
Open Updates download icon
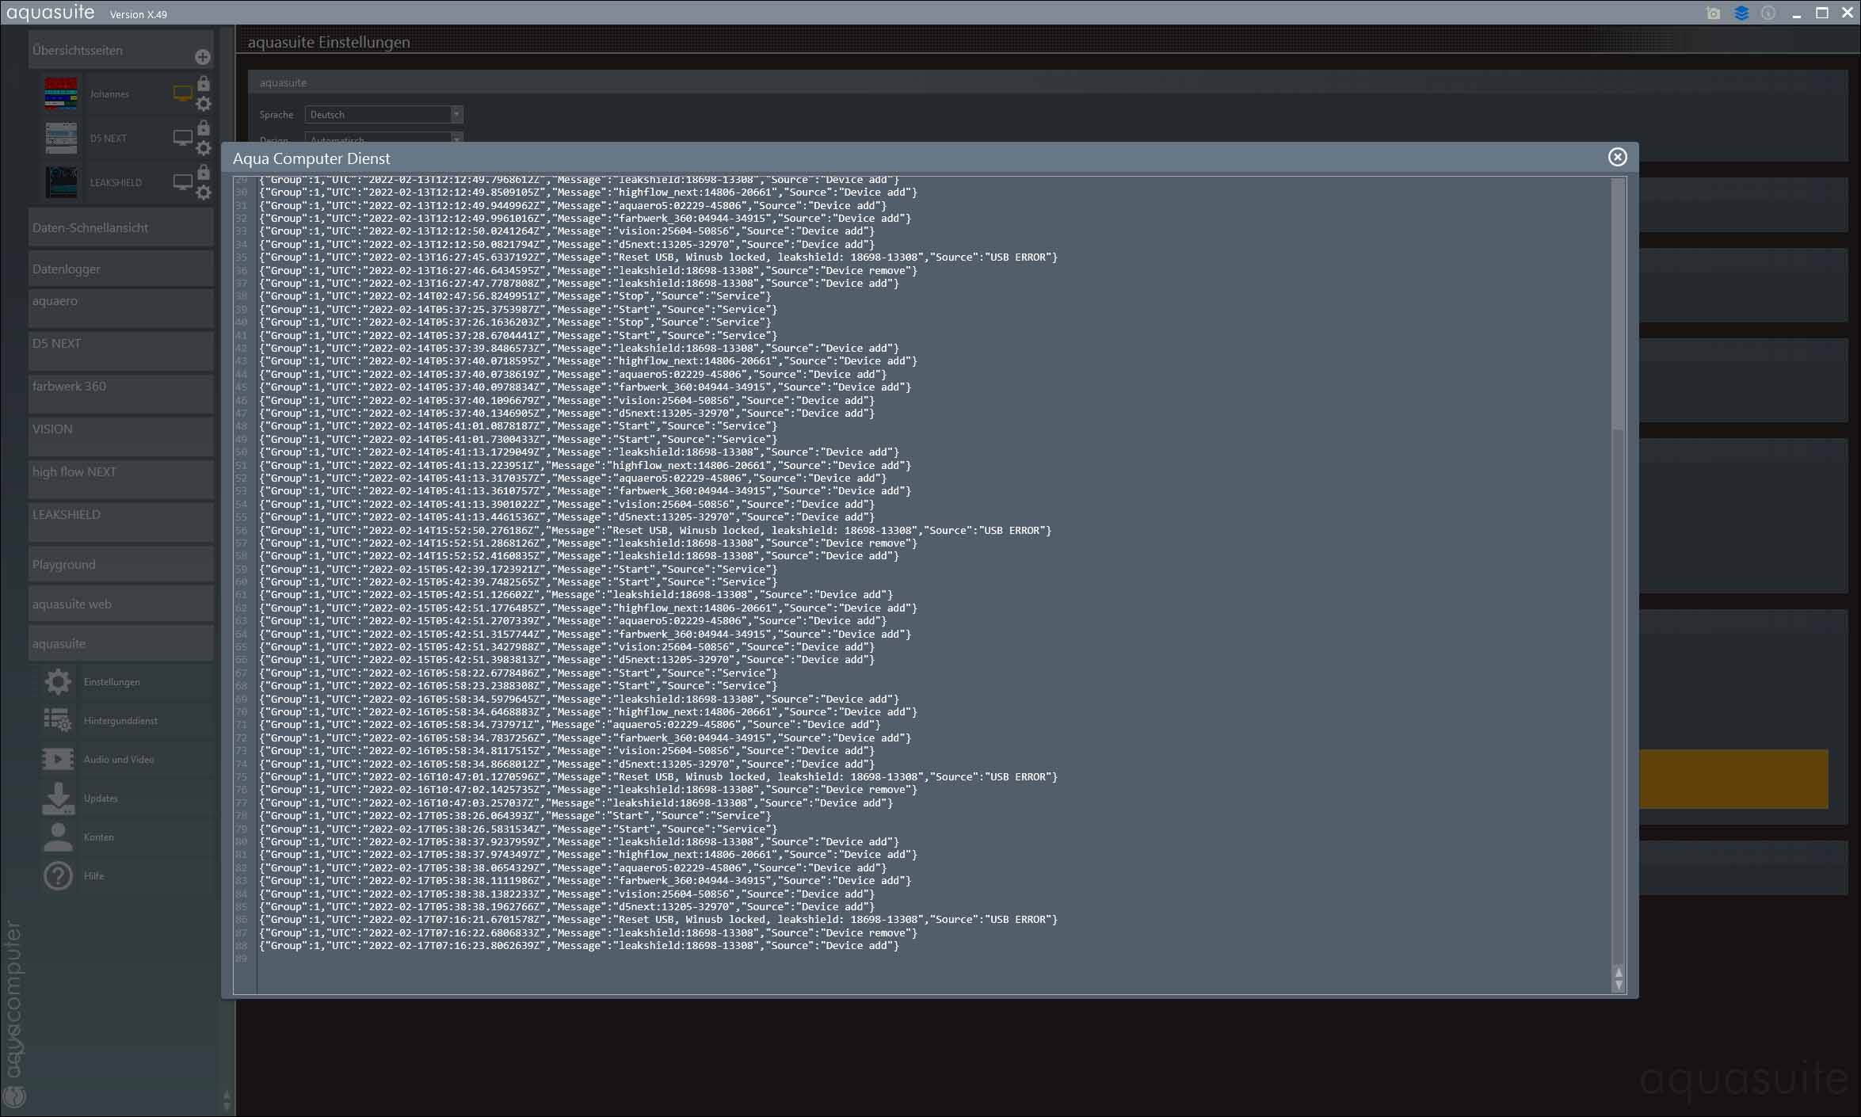coord(58,798)
